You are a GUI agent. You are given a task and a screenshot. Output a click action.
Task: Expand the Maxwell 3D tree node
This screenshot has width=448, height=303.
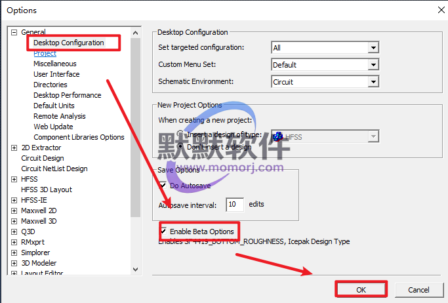coord(14,221)
